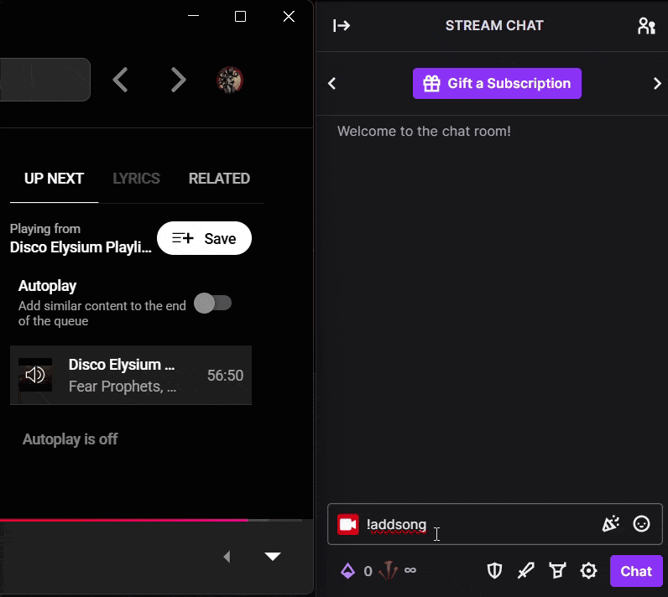The image size is (668, 597).
Task: Open the Bits purple diamond icon
Action: [347, 571]
